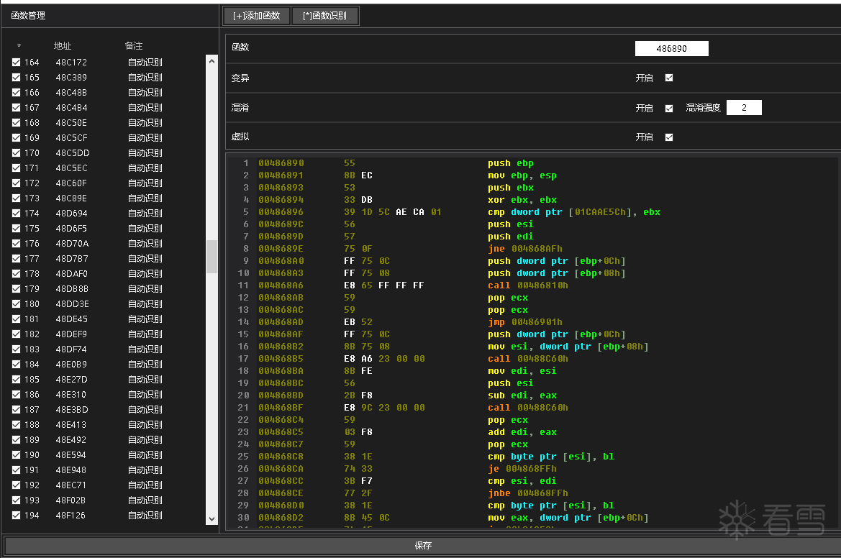Toggle the 混淆 开启 checkbox

pyautogui.click(x=669, y=108)
